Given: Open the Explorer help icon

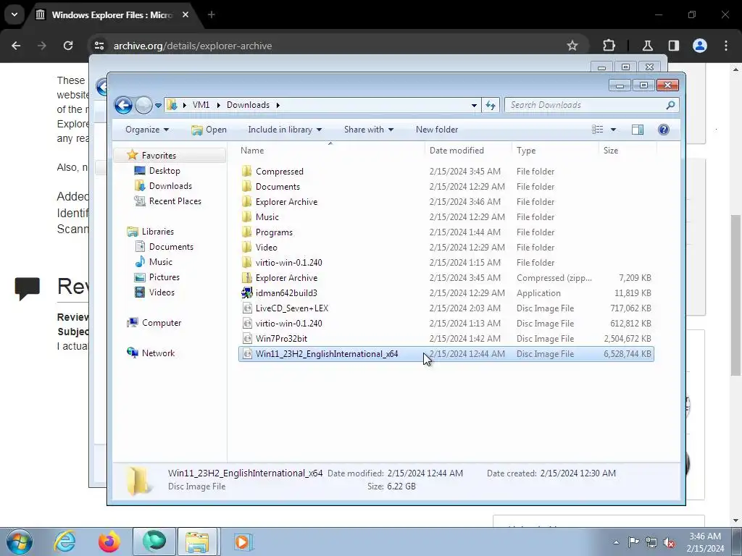Looking at the screenshot, I should pyautogui.click(x=664, y=130).
